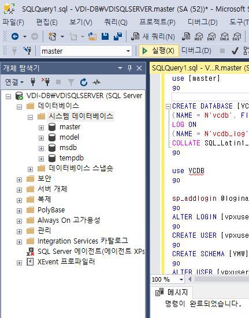The image size is (249, 318).
Task: Click the grayed connect plug icon
Action: tap(14, 51)
